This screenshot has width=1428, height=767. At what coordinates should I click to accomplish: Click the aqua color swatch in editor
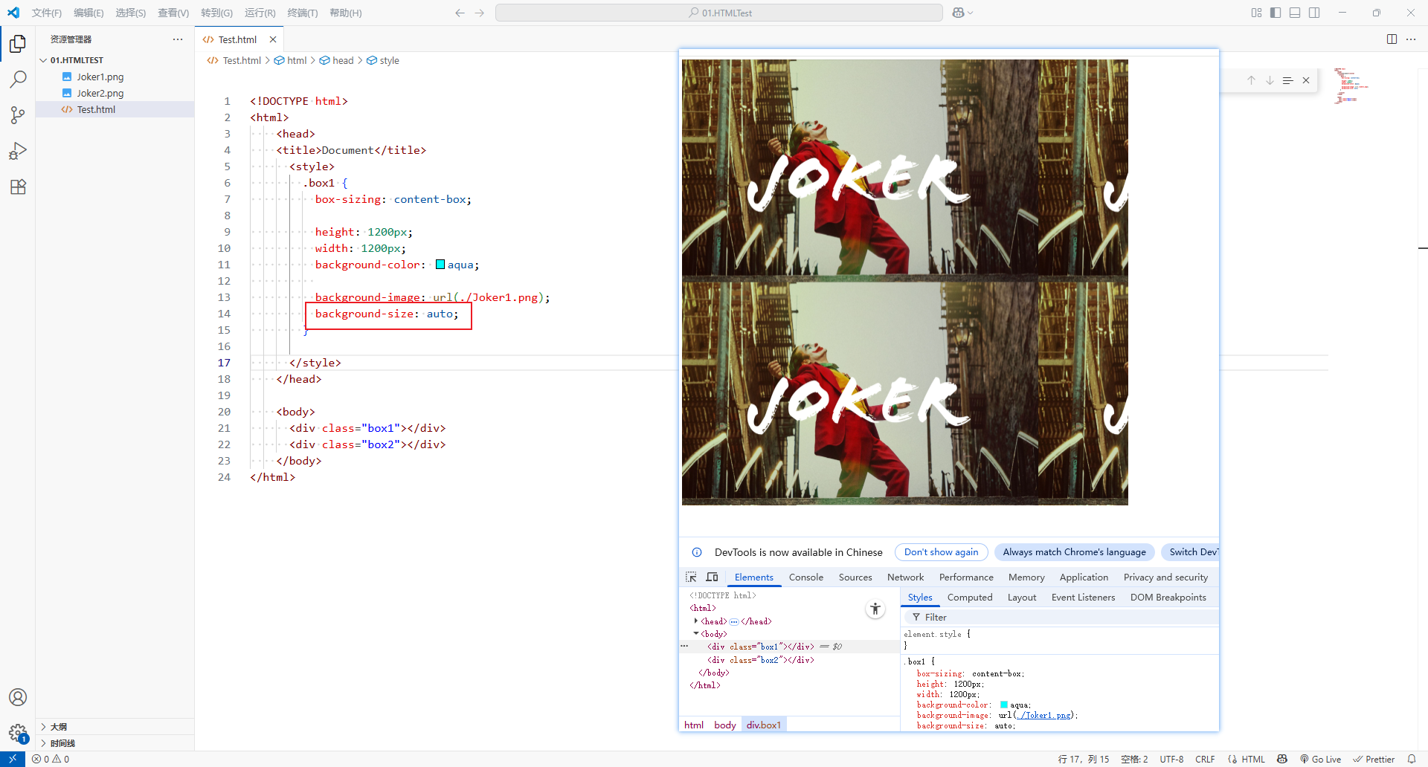point(440,265)
